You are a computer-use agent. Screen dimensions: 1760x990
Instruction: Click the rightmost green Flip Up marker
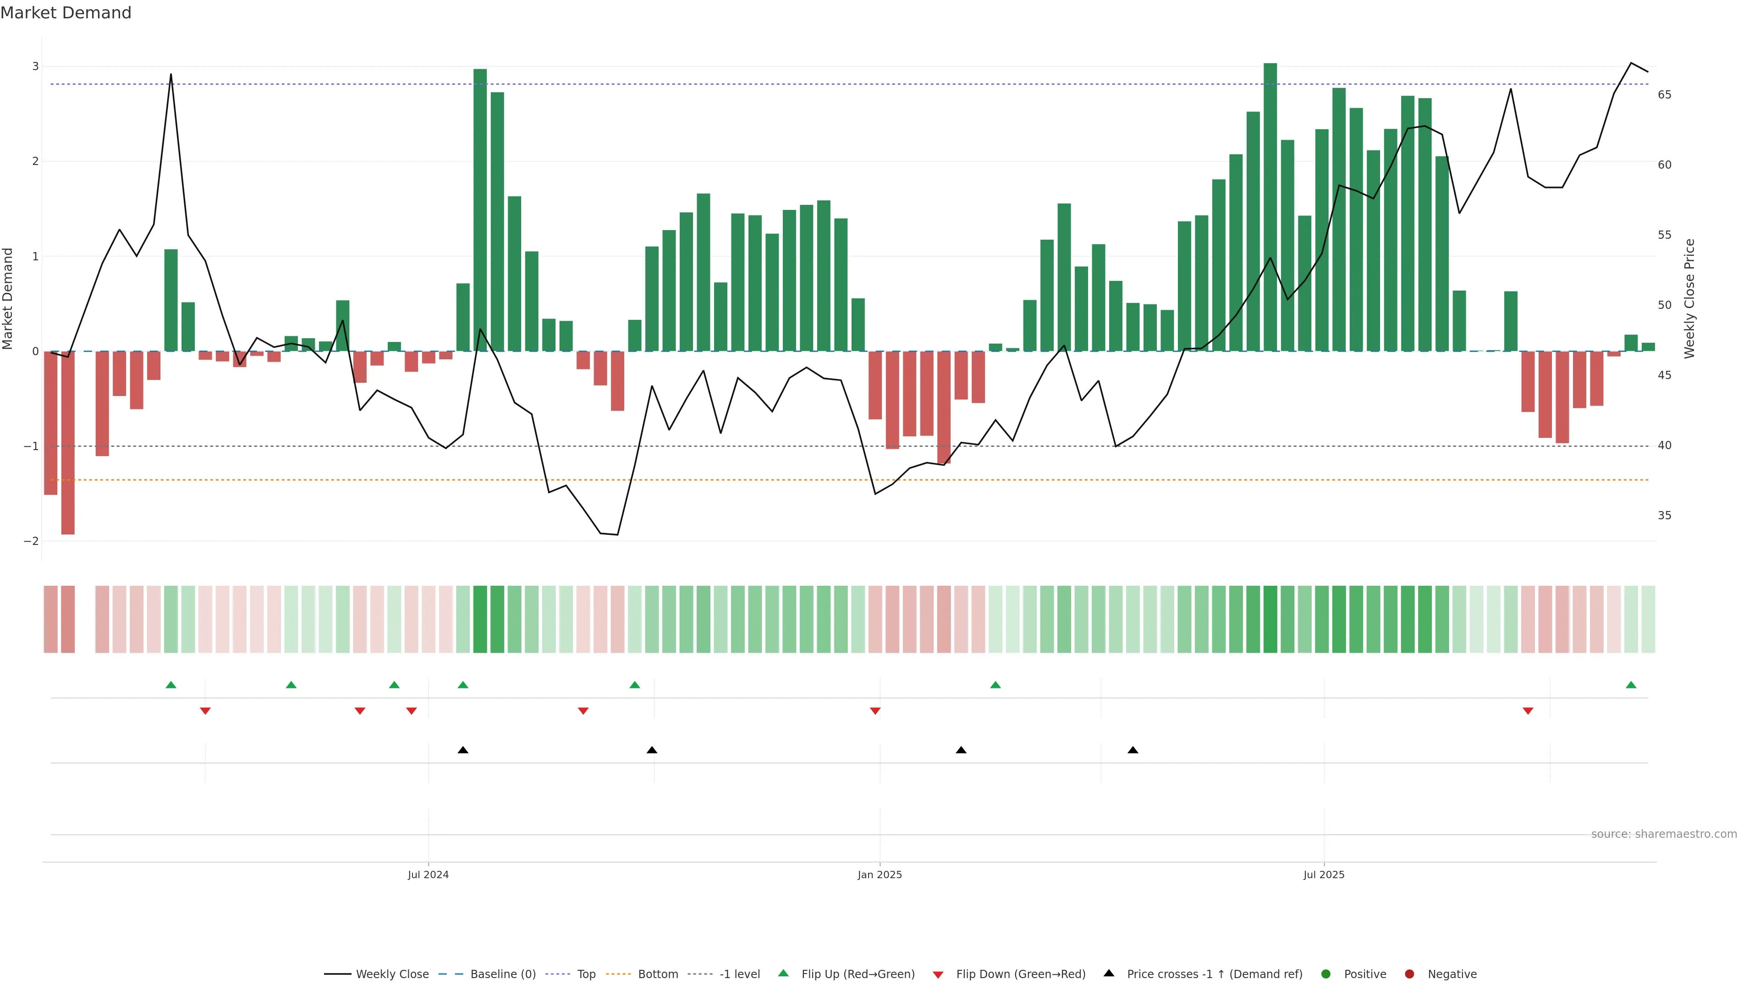(1631, 685)
